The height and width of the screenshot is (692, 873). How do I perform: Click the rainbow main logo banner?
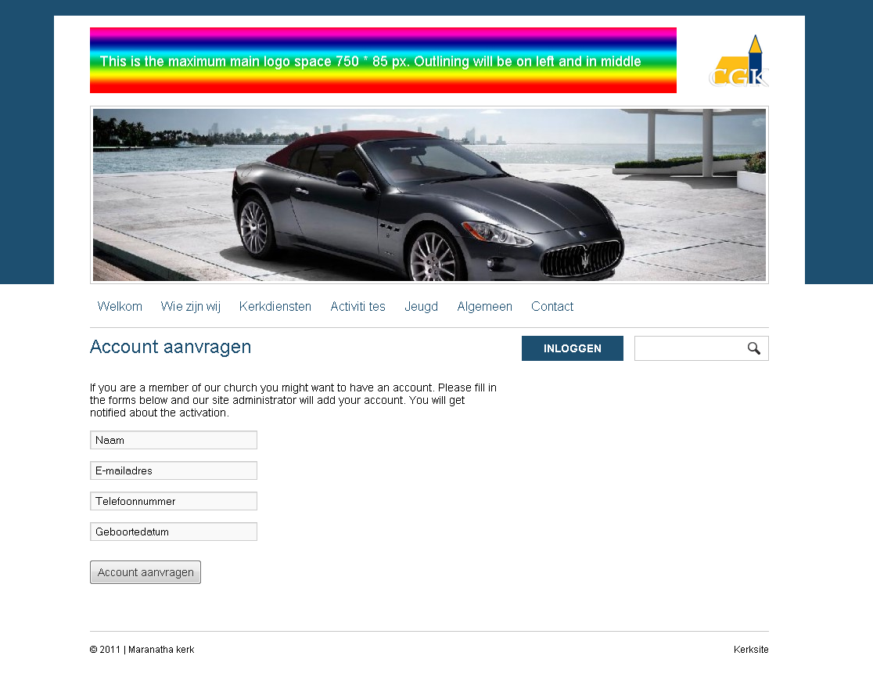383,60
